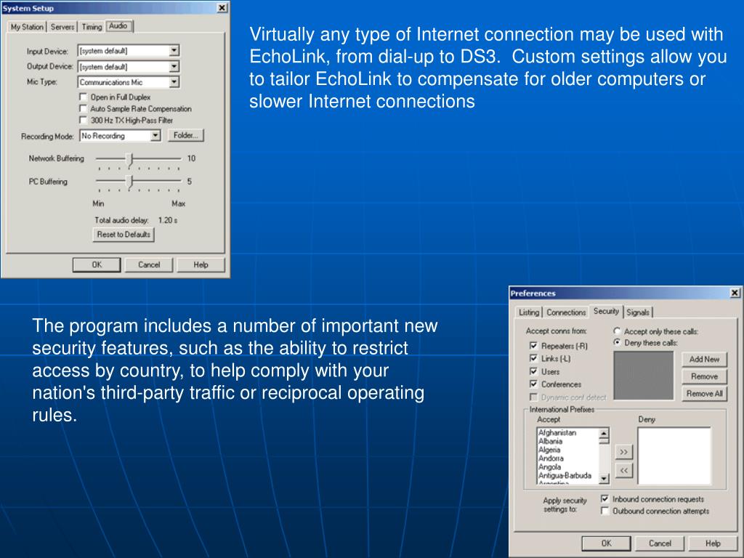Image resolution: width=744 pixels, height=558 pixels.
Task: Select the Audio tab in System Setup
Action: [x=118, y=26]
